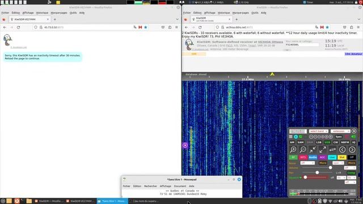Adjust the Volume slider
This screenshot has height=204, width=363.
click(316, 168)
